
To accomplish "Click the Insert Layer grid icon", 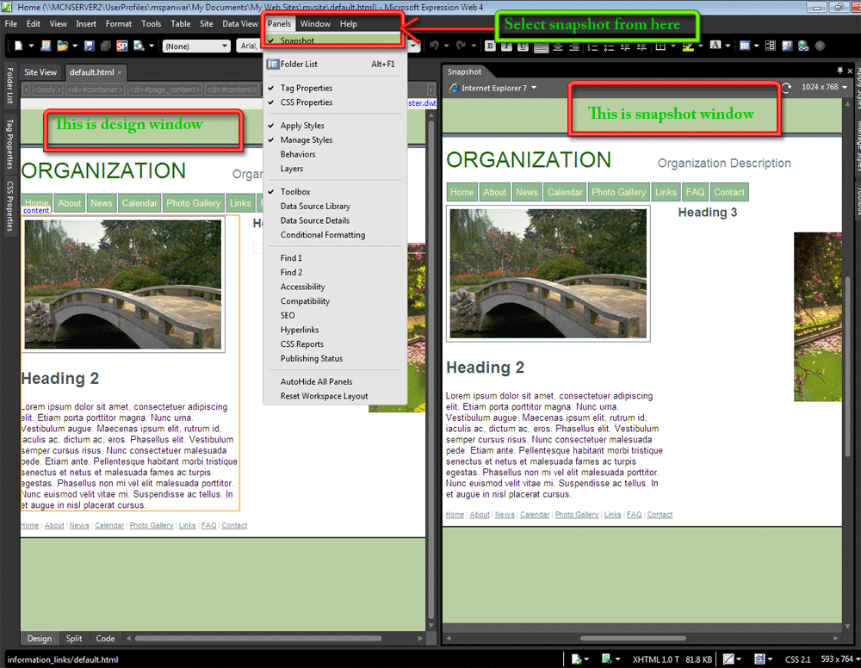I will (771, 46).
